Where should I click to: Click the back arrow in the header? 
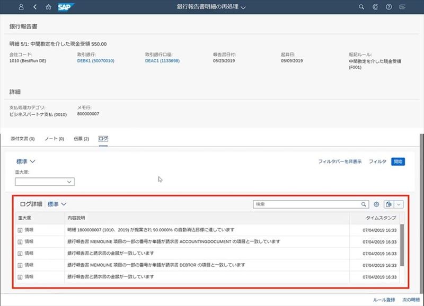[x=35, y=7]
